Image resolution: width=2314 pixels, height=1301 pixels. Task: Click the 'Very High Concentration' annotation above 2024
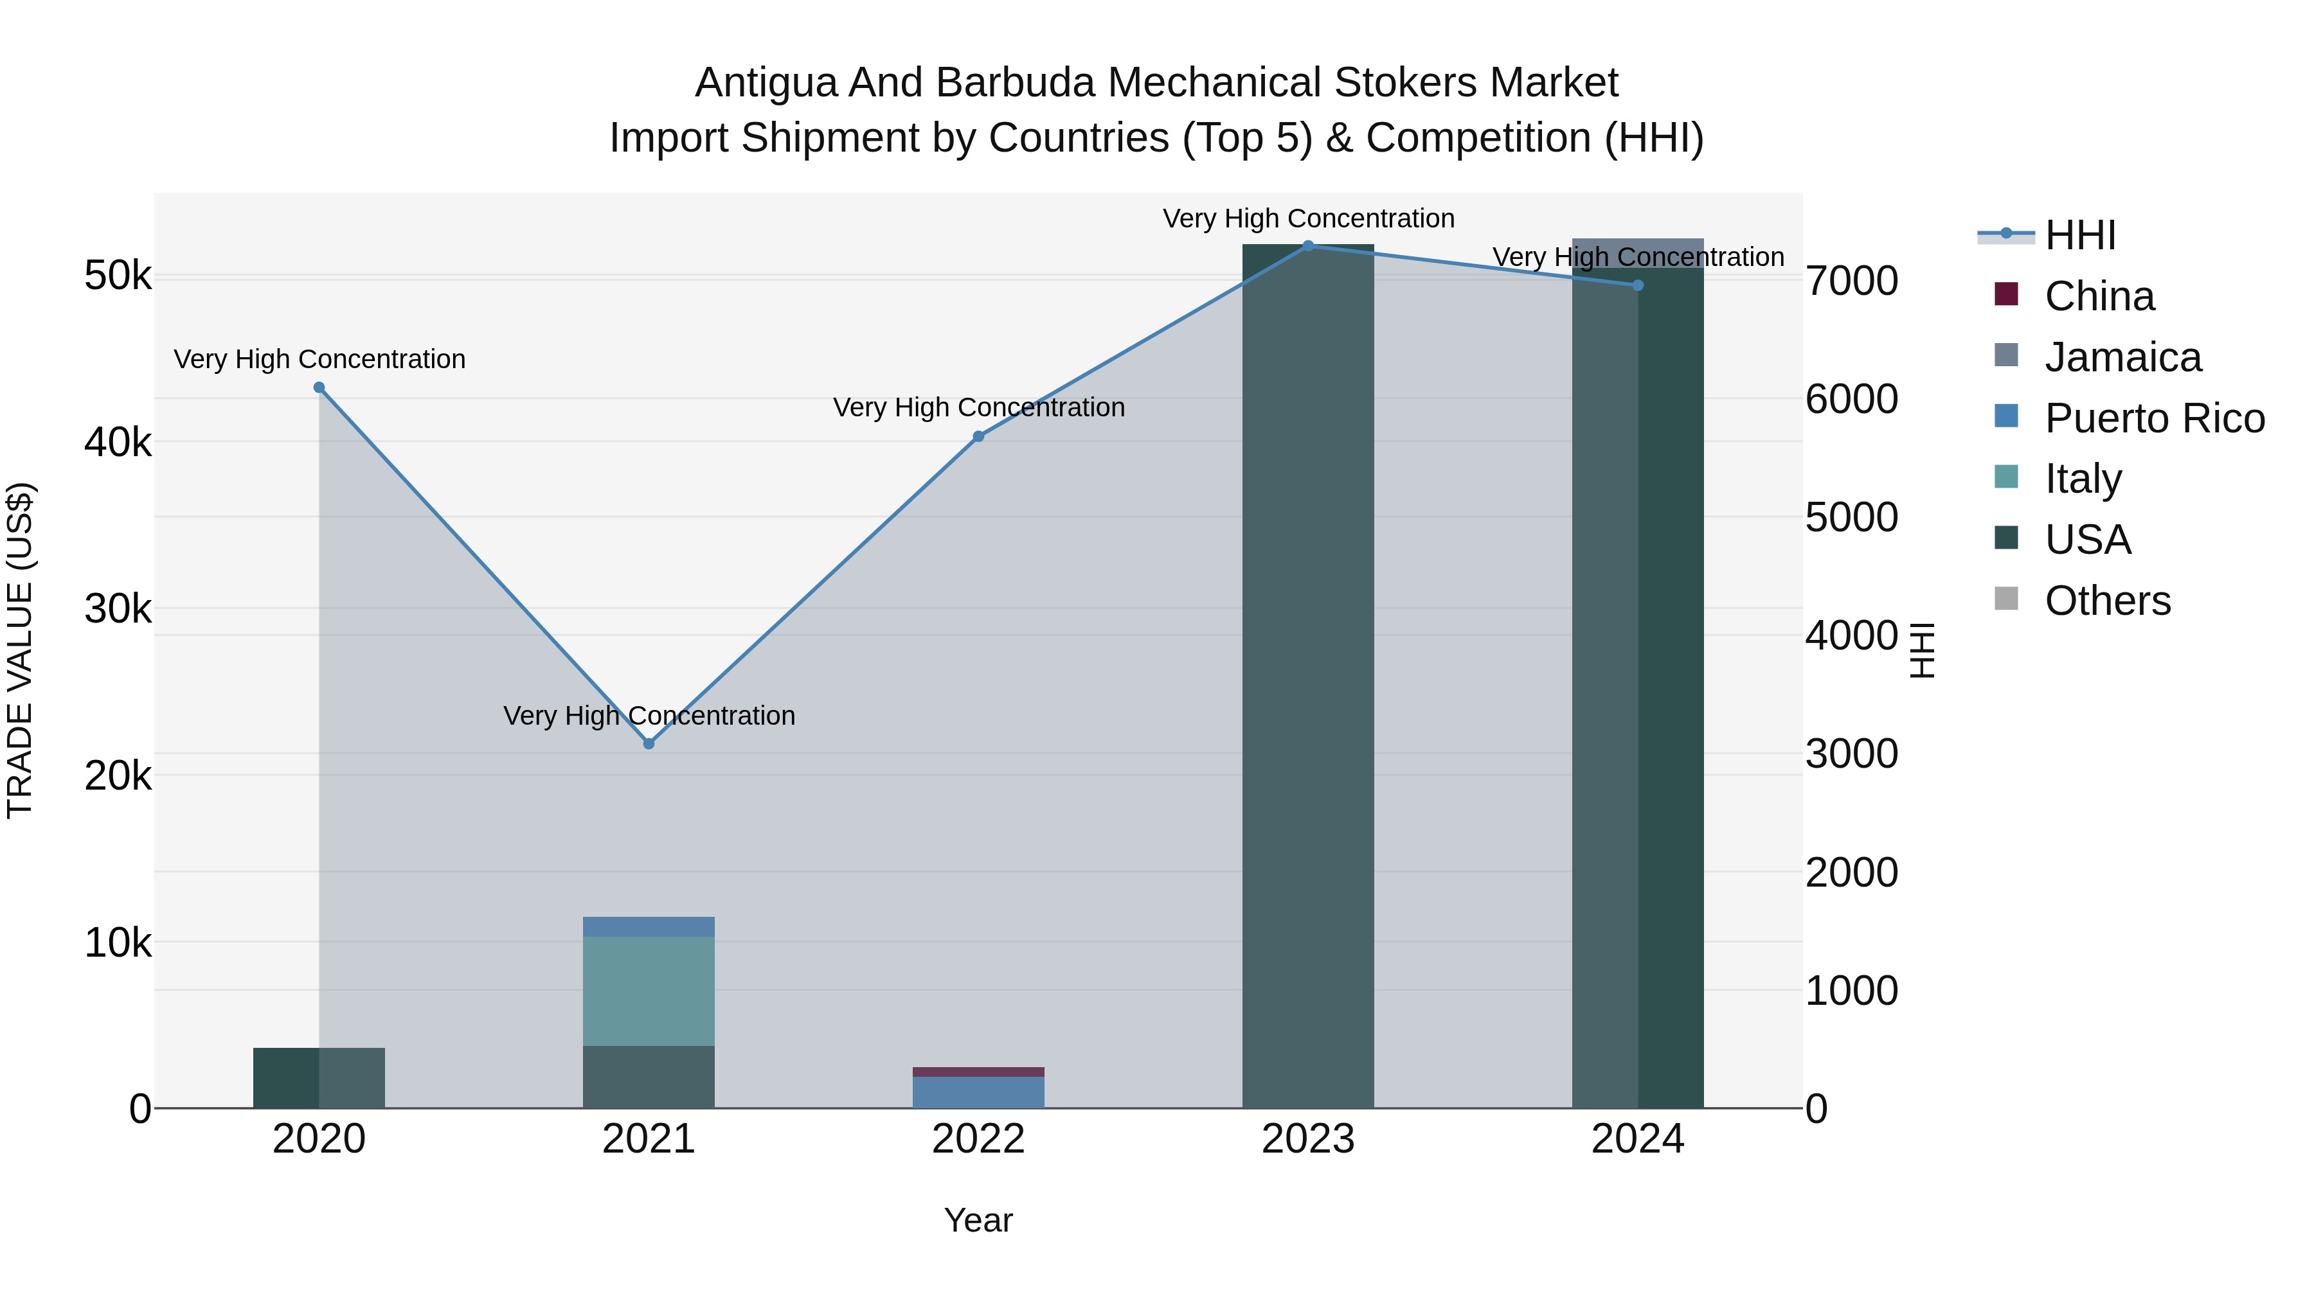pos(1638,258)
